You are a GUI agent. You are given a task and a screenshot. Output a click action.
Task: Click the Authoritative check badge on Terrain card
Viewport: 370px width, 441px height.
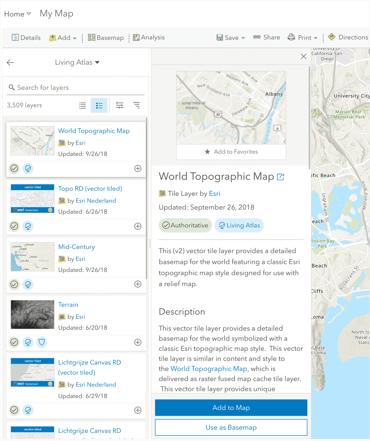(14, 342)
